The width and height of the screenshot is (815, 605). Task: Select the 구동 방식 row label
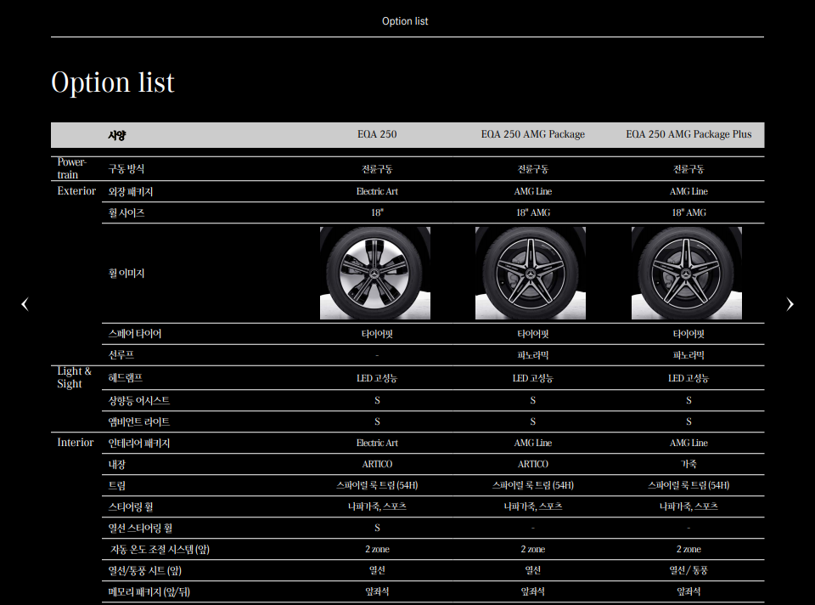pyautogui.click(x=126, y=168)
